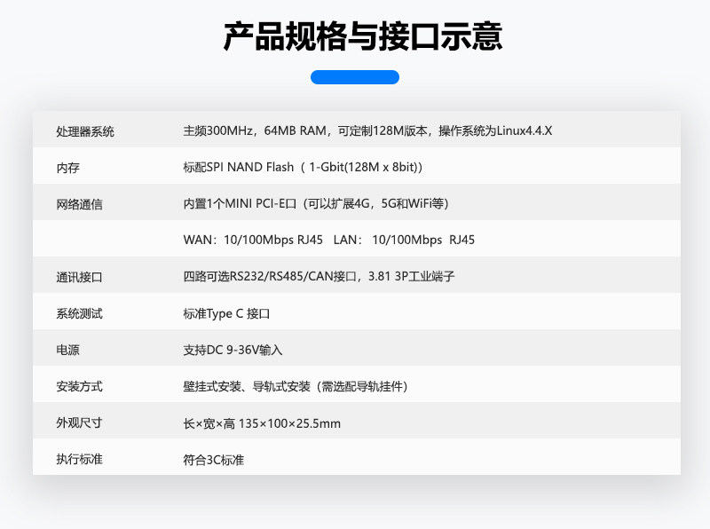Click the 主频300MHz processor description text

coord(367,131)
